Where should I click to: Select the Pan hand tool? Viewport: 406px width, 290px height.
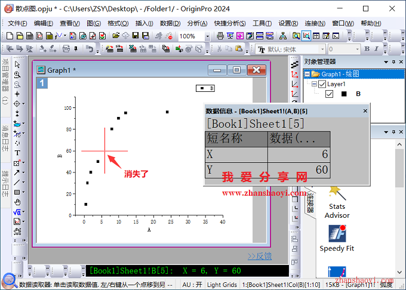(x=17, y=202)
